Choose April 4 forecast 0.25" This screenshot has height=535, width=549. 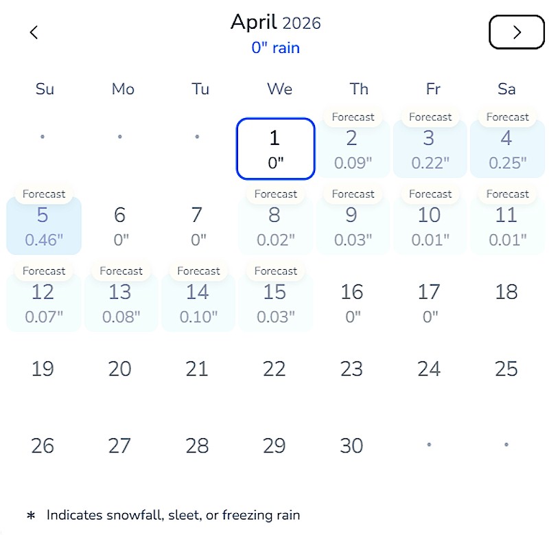tap(506, 149)
